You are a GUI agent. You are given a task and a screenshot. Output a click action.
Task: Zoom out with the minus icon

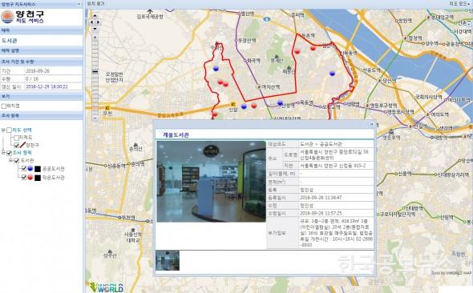(x=95, y=118)
